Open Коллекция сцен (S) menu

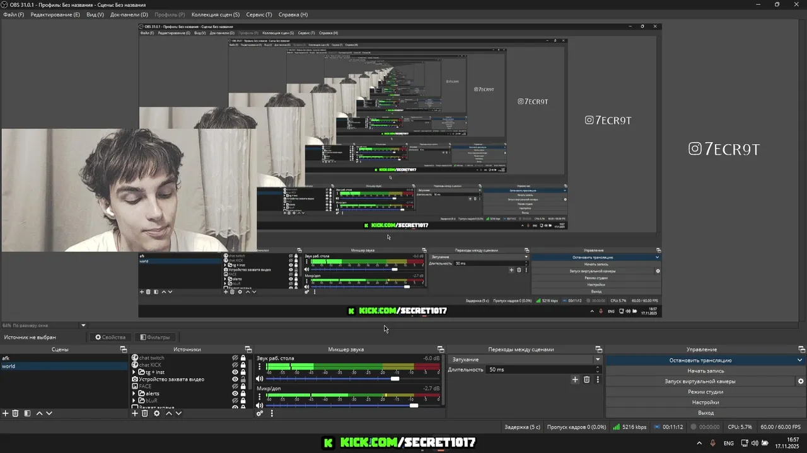[x=216, y=14]
